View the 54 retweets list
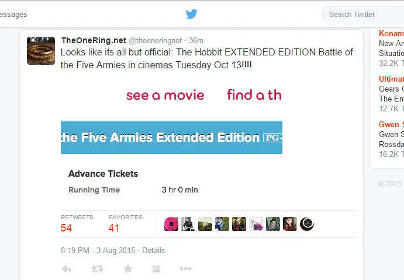 click(77, 224)
